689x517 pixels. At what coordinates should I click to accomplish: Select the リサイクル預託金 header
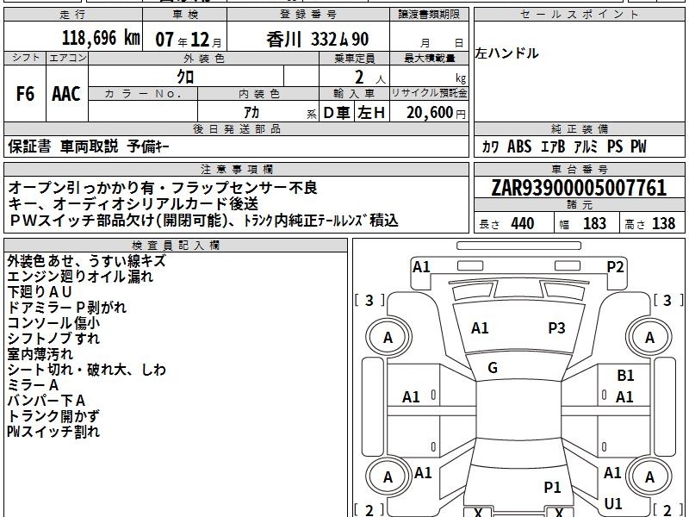pyautogui.click(x=429, y=93)
